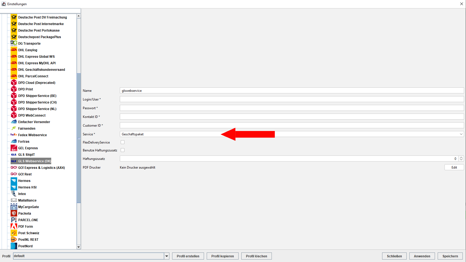The height and width of the screenshot is (262, 466).
Task: Click the Hermes blue icon
Action: 14,181
